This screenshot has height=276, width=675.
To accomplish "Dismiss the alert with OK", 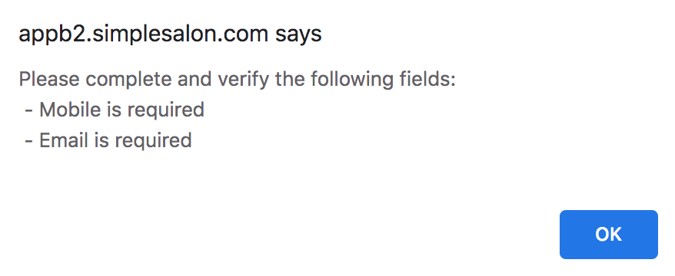I will (x=608, y=235).
